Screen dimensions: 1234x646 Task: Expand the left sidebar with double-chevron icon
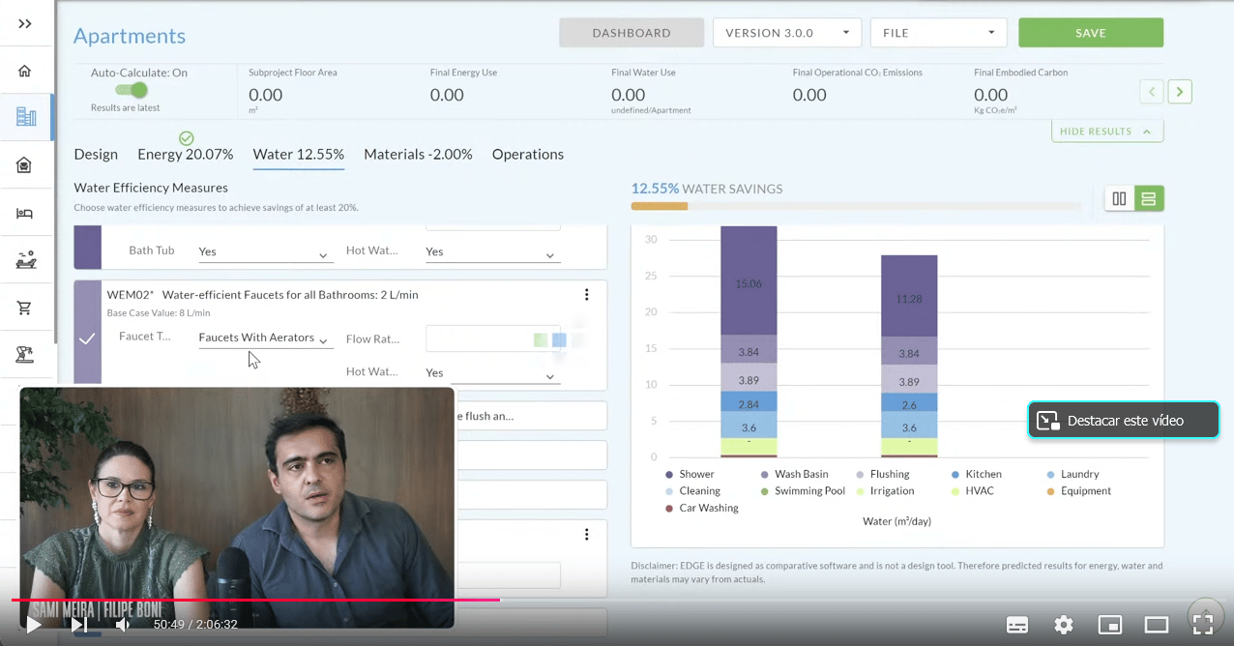tap(25, 23)
